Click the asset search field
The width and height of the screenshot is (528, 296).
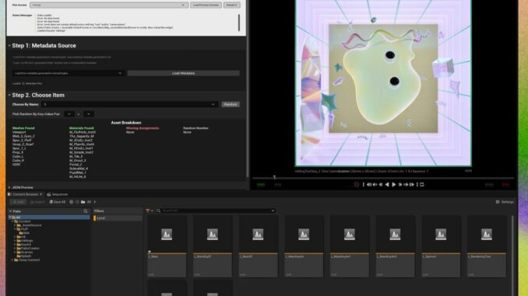[x=216, y=211]
